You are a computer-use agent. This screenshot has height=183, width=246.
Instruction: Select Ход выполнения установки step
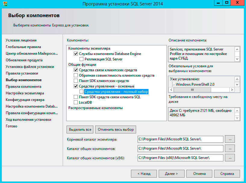tap(28, 120)
